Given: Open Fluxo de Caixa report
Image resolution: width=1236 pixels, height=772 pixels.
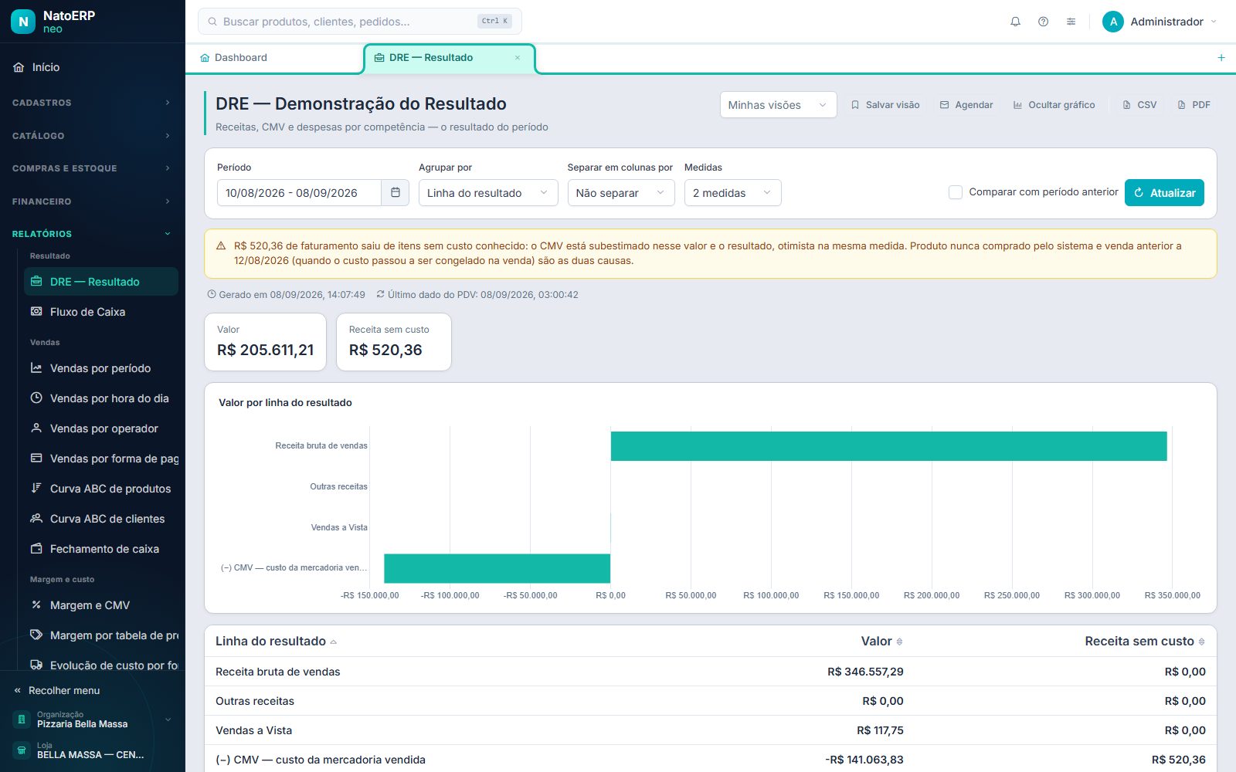Looking at the screenshot, I should (101, 312).
